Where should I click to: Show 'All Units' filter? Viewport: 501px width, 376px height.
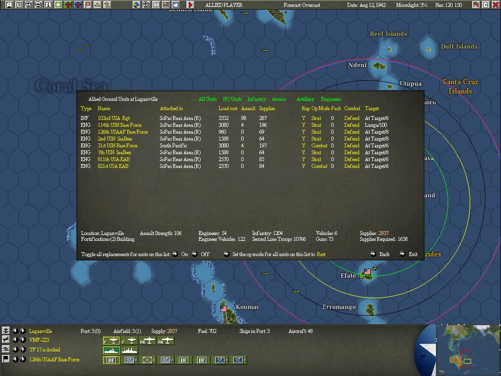(207, 99)
